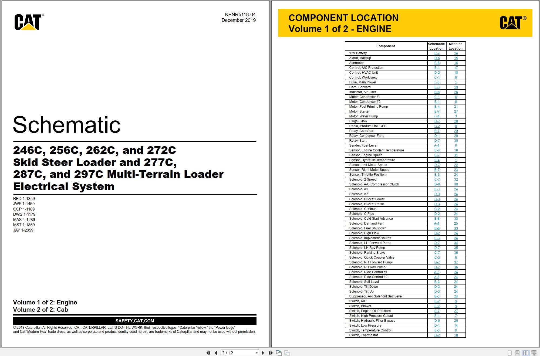Click the 'JAY 1-2059' serial prefix line

[x=23, y=230]
